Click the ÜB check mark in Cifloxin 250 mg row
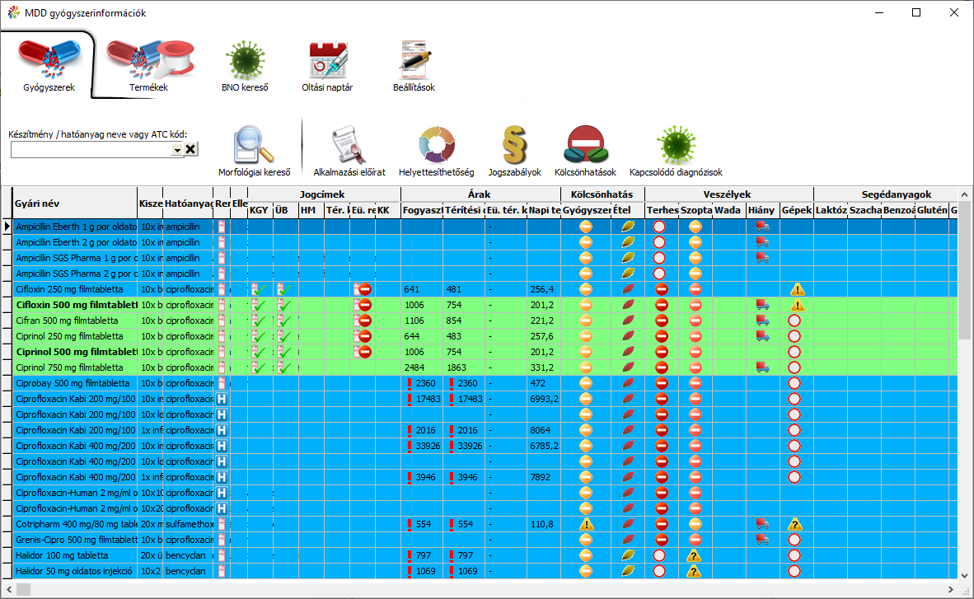Screen dimensions: 974x599 click(283, 289)
